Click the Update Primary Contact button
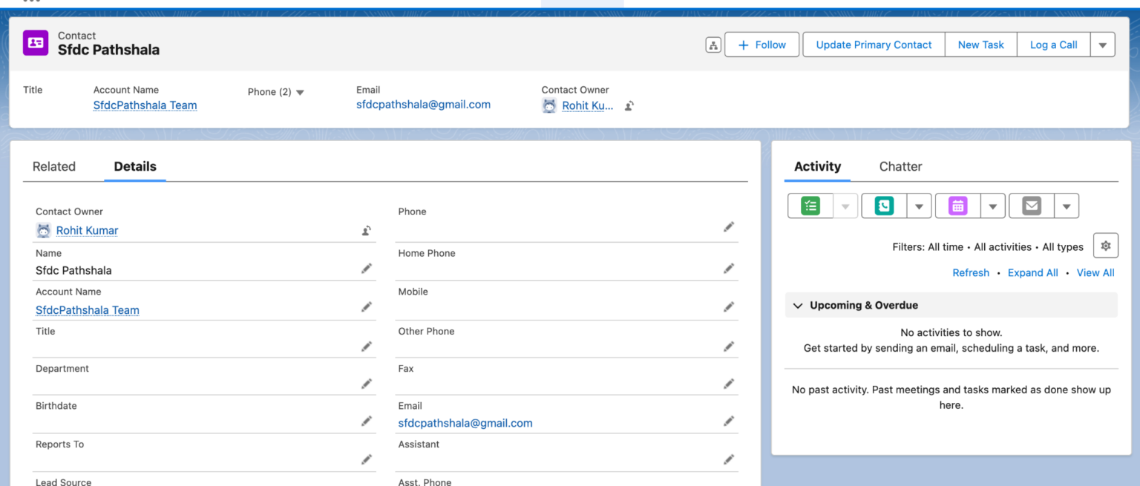Screen dimensions: 1140x486 874,45
